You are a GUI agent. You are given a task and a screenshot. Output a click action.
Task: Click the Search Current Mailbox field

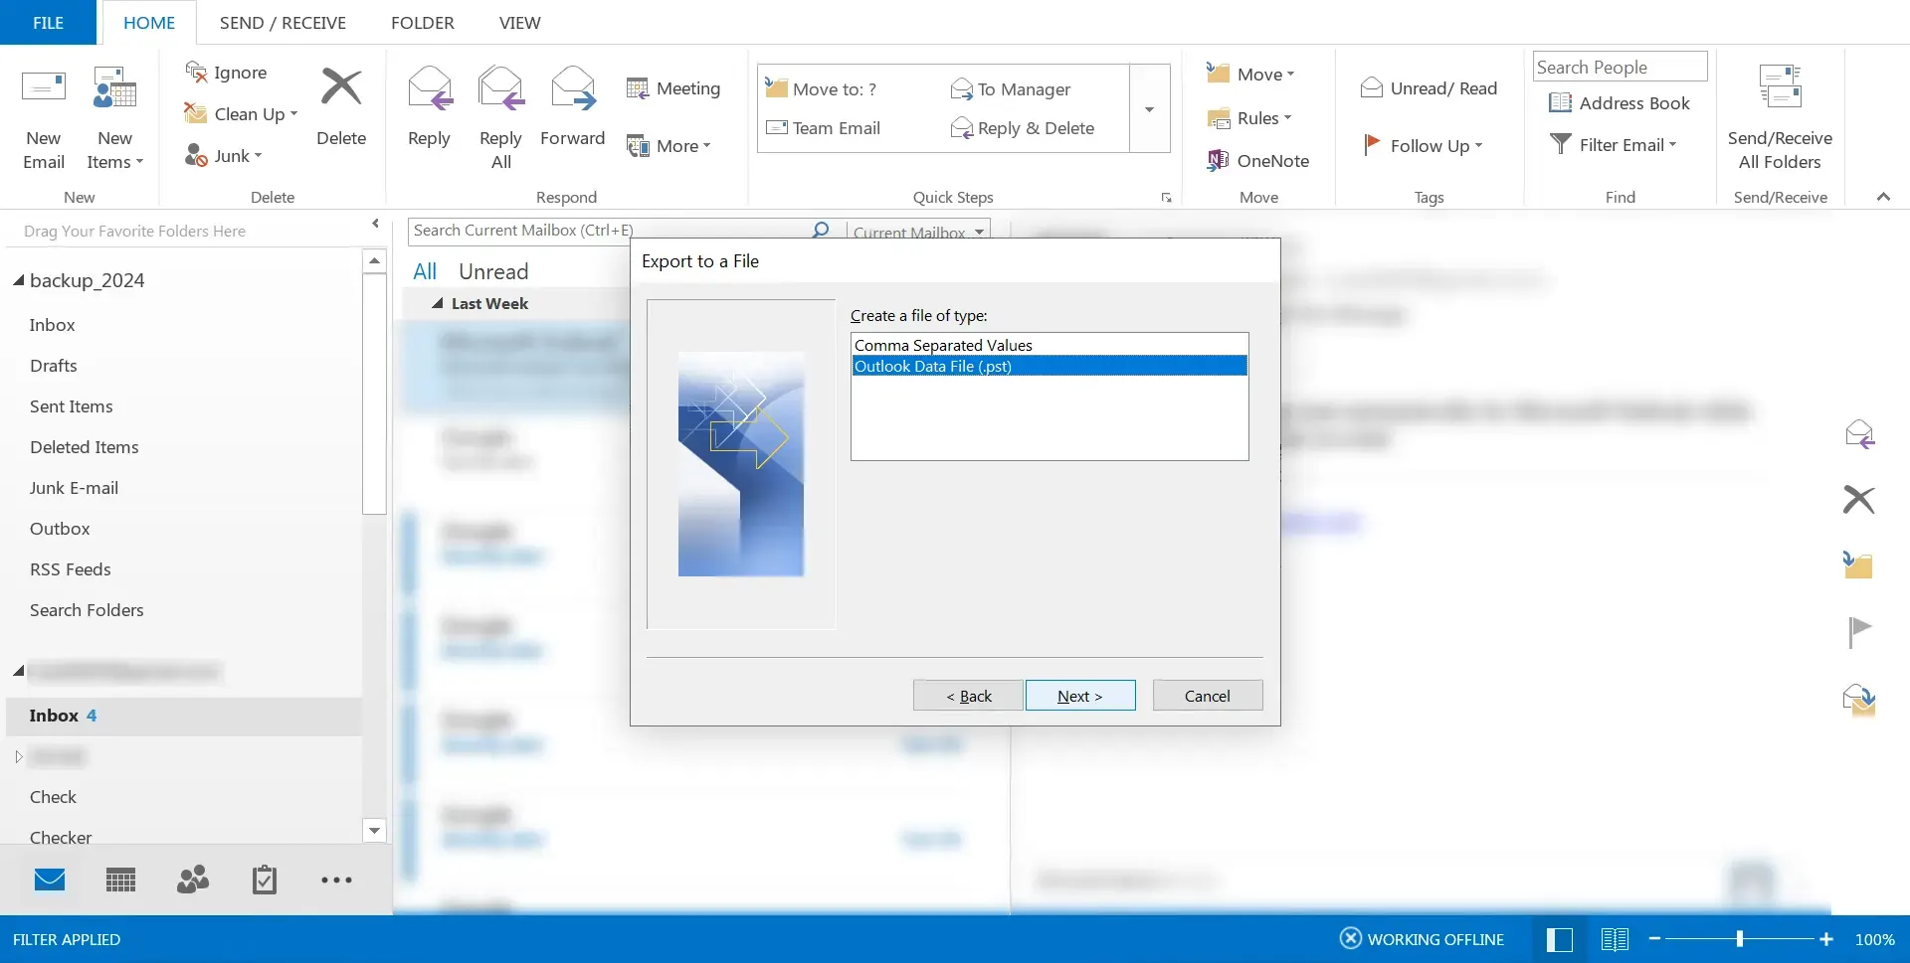[x=607, y=231]
